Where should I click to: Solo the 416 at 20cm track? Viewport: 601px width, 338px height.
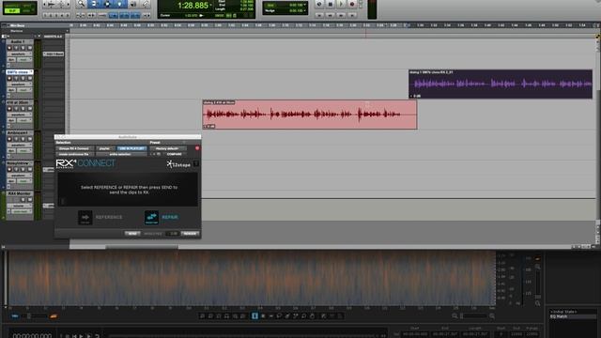click(23, 109)
